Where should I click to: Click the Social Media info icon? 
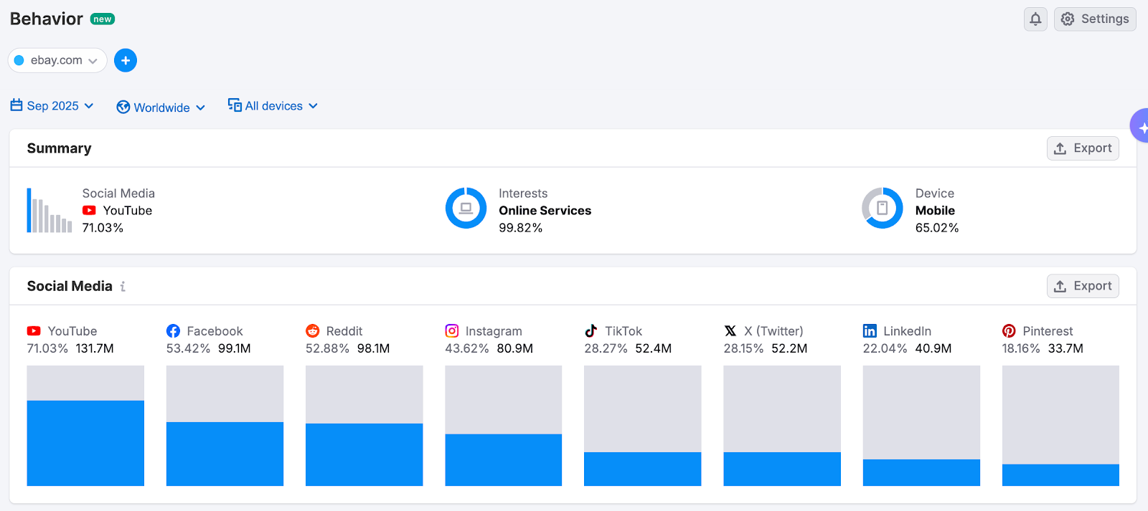point(123,287)
